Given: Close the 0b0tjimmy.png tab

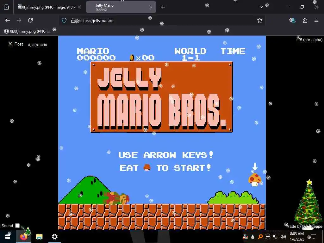Looking at the screenshot, I should pyautogui.click(x=79, y=7).
